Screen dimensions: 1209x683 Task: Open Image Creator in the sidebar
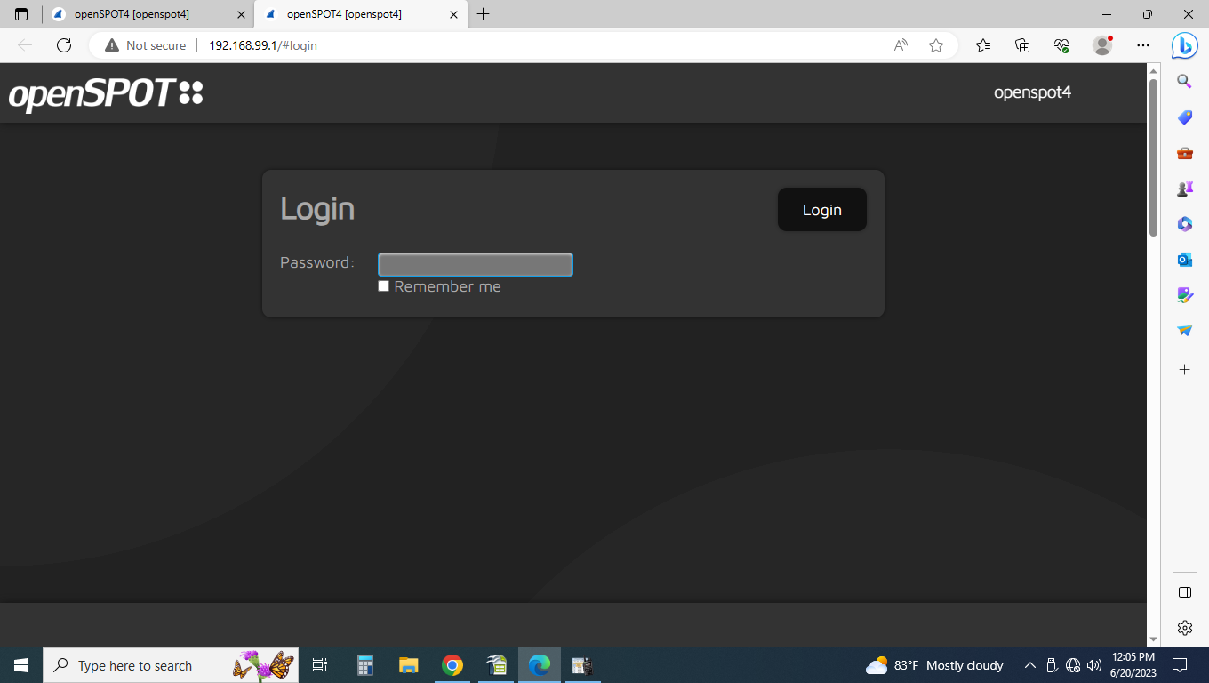point(1184,294)
